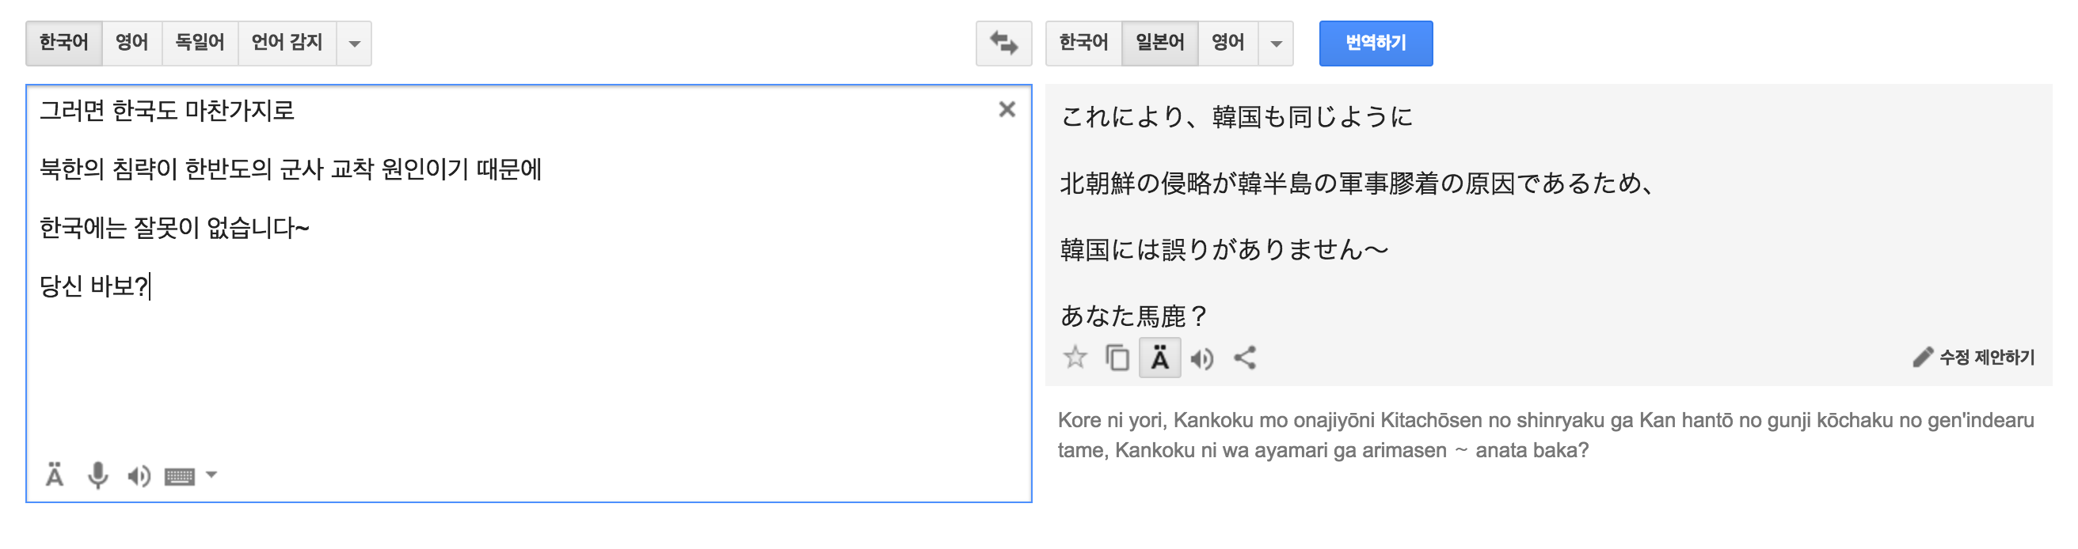Select 영어 as target language
This screenshot has width=2078, height=549.
(x=1227, y=43)
